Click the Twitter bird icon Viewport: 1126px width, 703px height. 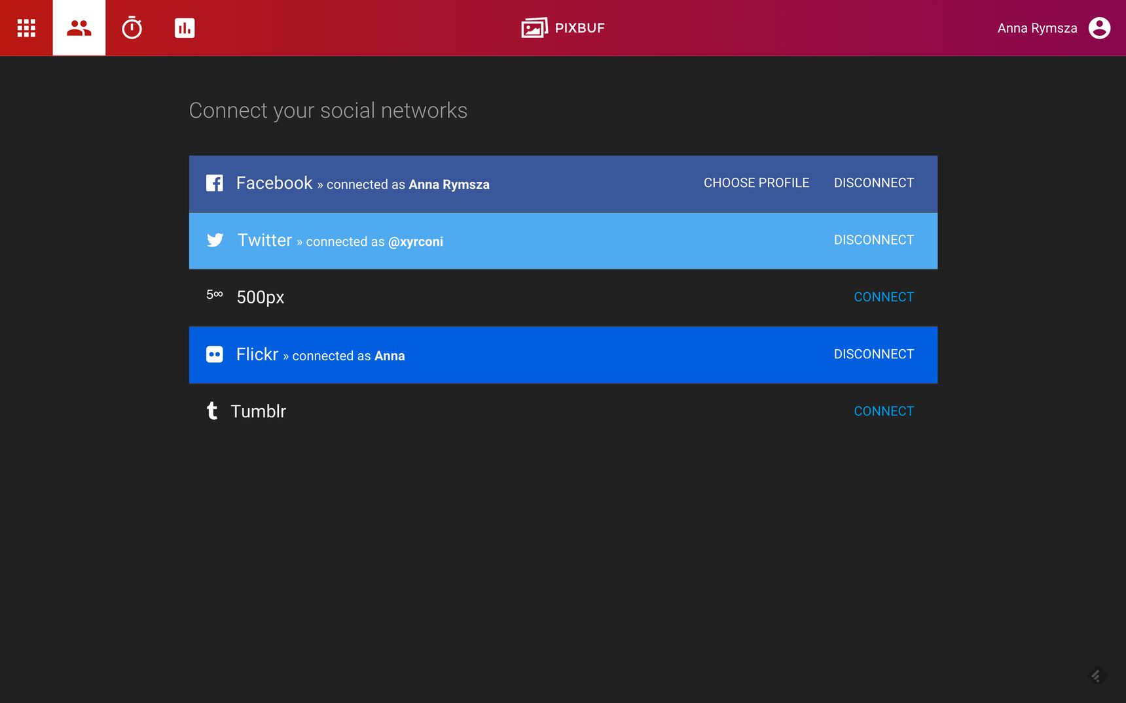pos(215,240)
